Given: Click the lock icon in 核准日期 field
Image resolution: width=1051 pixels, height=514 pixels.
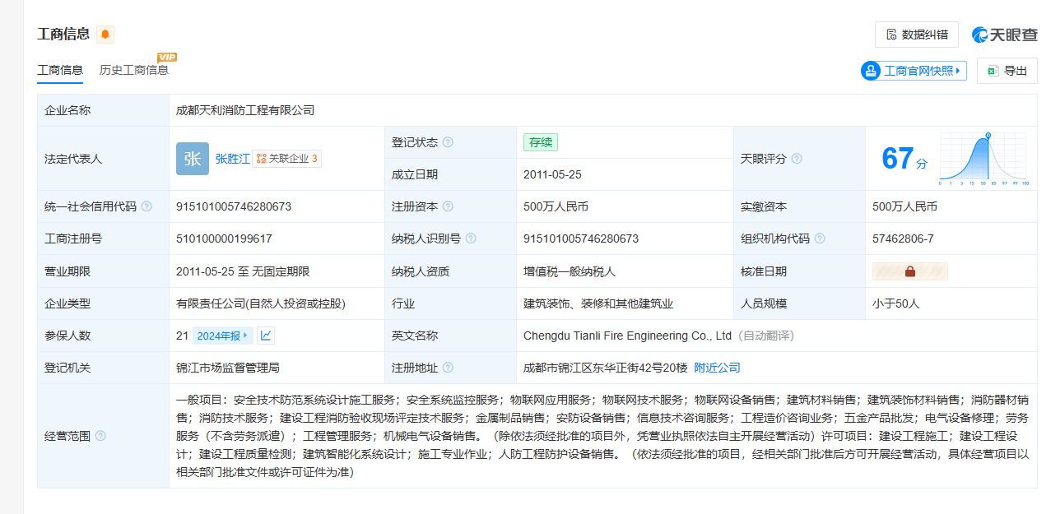Looking at the screenshot, I should pos(910,271).
